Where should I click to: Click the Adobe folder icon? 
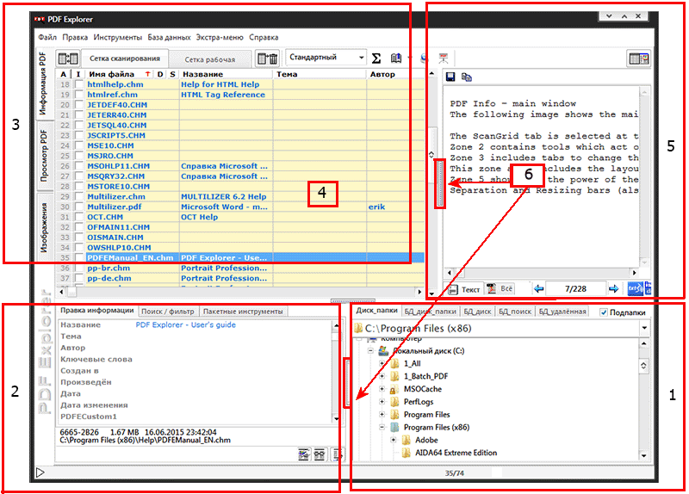pyautogui.click(x=407, y=440)
